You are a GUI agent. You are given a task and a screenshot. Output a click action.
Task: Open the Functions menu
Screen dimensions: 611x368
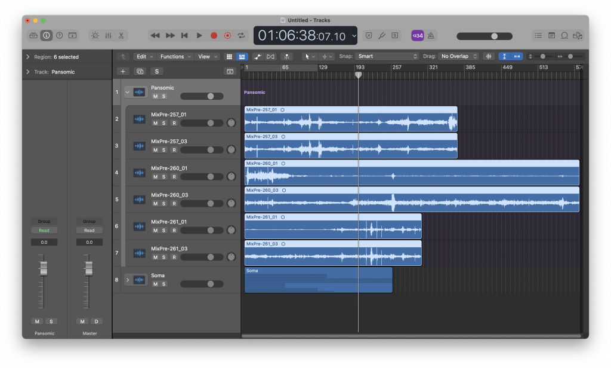point(175,57)
